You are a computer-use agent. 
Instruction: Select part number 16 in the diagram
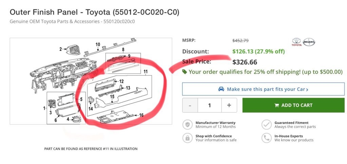click(x=141, y=115)
